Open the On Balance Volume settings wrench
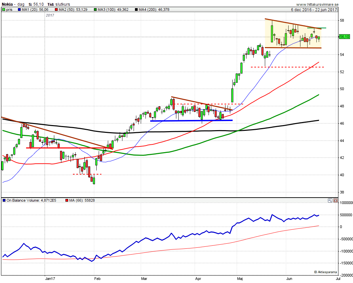 330,200
